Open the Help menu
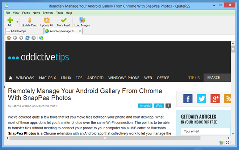Viewport: 239px width, 150px height. tap(69, 13)
